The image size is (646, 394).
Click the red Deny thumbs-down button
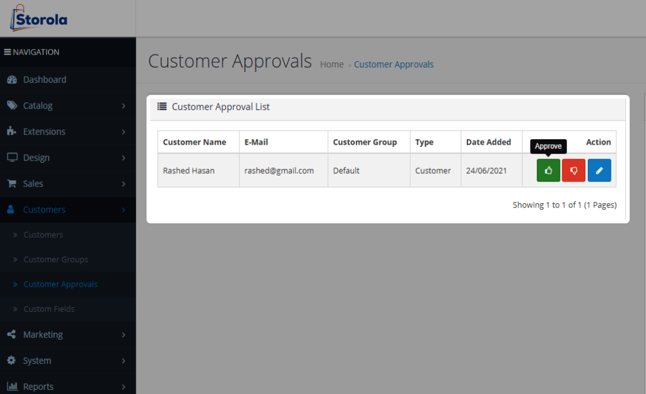(573, 171)
